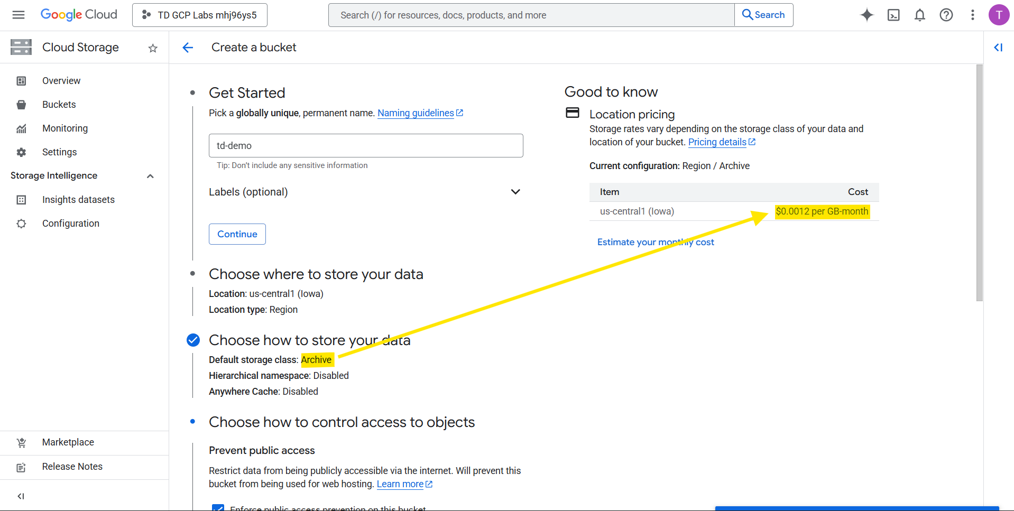Collapse the left navigation sidebar

tap(21, 496)
